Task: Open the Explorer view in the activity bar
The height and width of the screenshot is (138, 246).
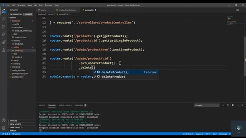Action: pyautogui.click(x=3, y=11)
